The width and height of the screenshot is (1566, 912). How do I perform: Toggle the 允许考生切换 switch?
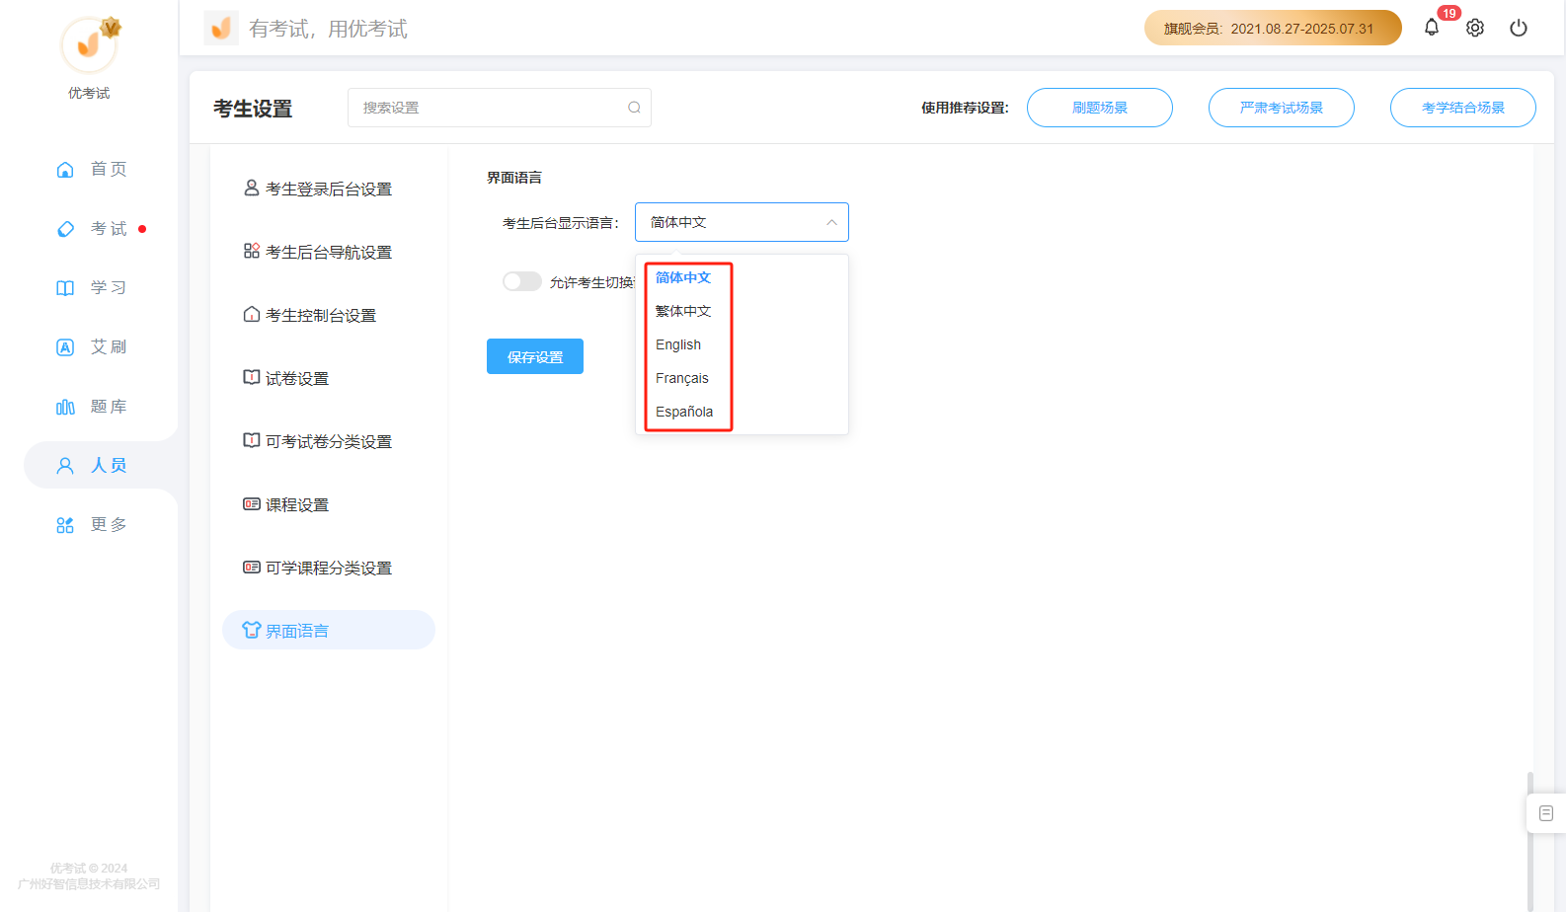[x=522, y=281]
